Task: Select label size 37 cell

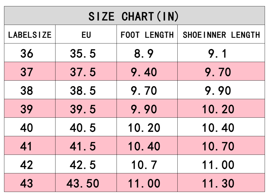Action: (27, 72)
